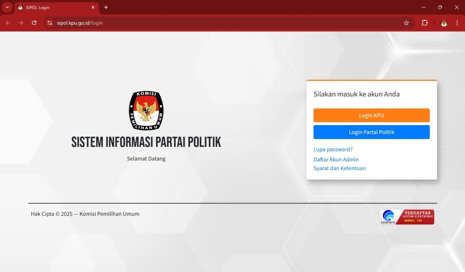Go back with the back arrow
The image size is (465, 272).
tap(8, 23)
